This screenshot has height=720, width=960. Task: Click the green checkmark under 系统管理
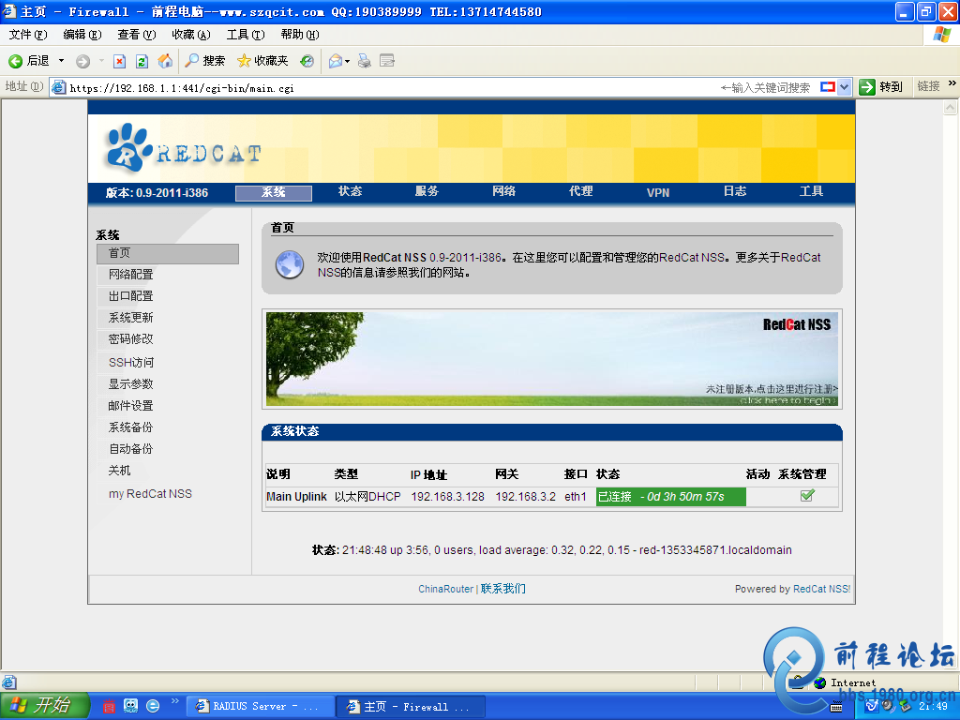[x=806, y=496]
